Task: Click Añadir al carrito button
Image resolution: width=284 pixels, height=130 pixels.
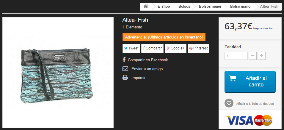Action: pyautogui.click(x=250, y=82)
